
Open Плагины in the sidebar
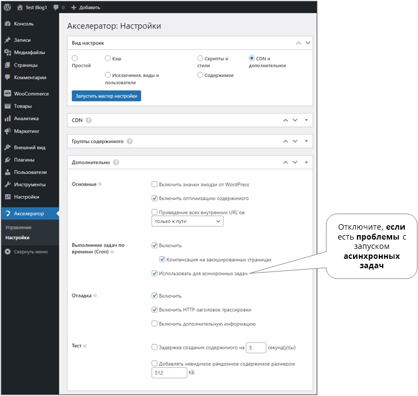(x=24, y=160)
